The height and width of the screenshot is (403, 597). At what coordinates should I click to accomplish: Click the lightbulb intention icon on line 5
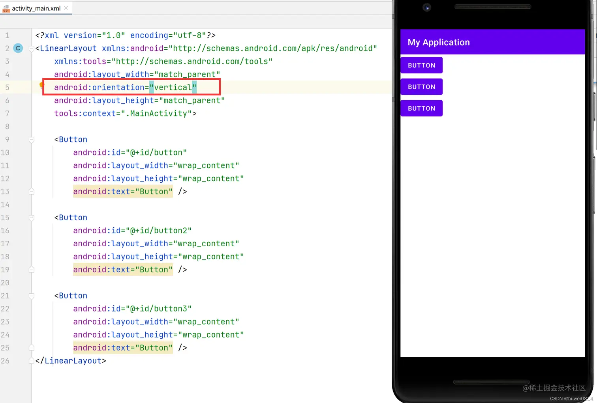point(42,85)
